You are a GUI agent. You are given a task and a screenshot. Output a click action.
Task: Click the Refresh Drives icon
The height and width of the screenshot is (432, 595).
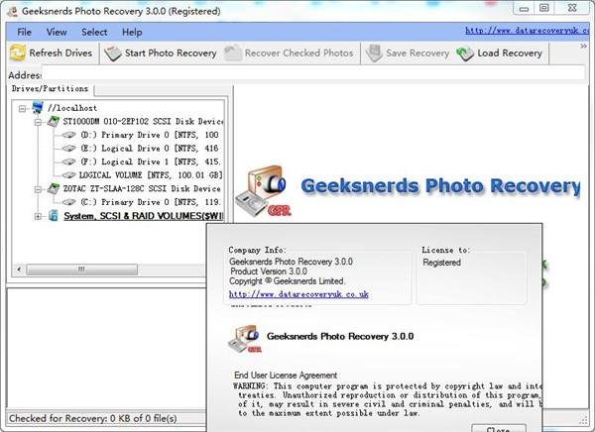pyautogui.click(x=18, y=53)
